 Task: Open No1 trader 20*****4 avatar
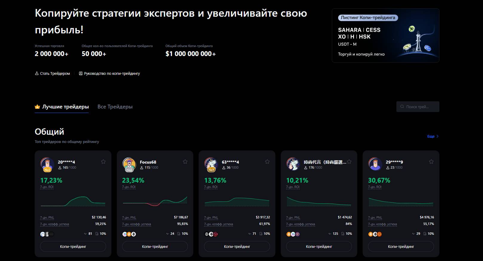point(47,164)
